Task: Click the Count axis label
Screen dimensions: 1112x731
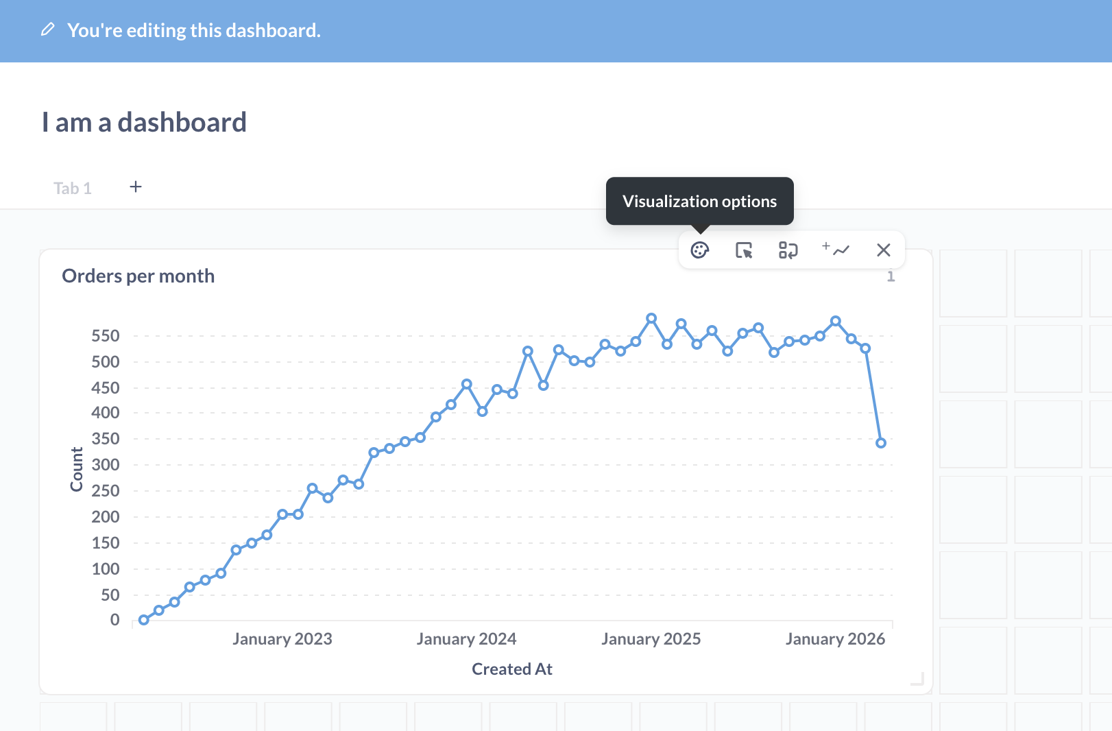Action: click(x=76, y=469)
